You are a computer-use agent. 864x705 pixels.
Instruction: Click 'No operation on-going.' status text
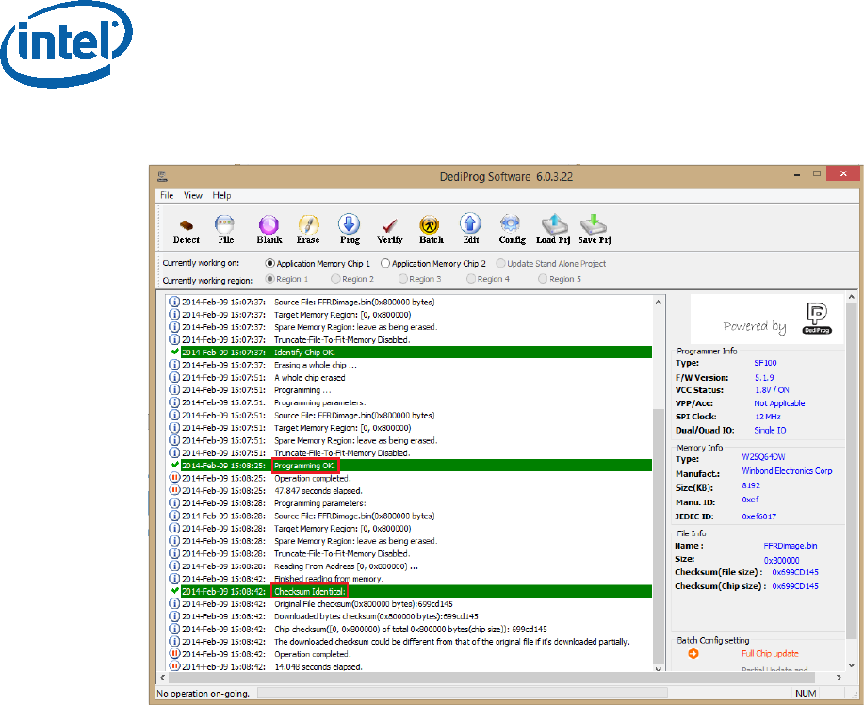point(203,693)
